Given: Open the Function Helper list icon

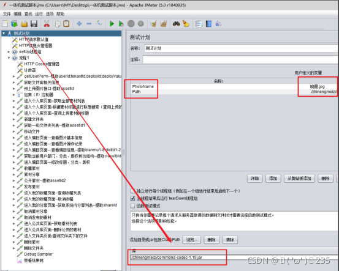Looking at the screenshot, I should click(x=199, y=23).
